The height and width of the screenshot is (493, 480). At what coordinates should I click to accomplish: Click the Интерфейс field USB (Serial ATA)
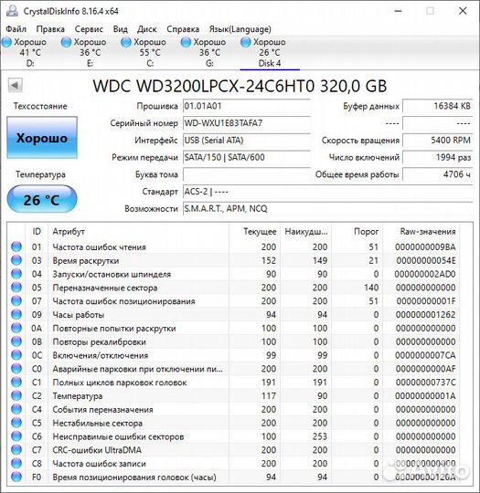point(247,141)
